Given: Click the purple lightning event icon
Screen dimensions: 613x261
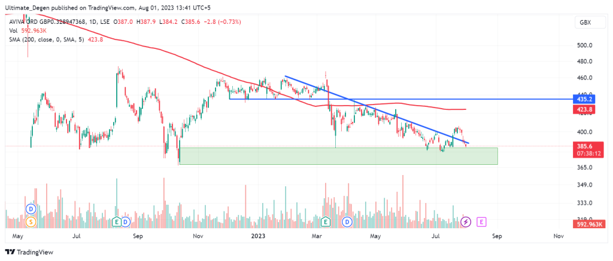Looking at the screenshot, I should pos(466,222).
